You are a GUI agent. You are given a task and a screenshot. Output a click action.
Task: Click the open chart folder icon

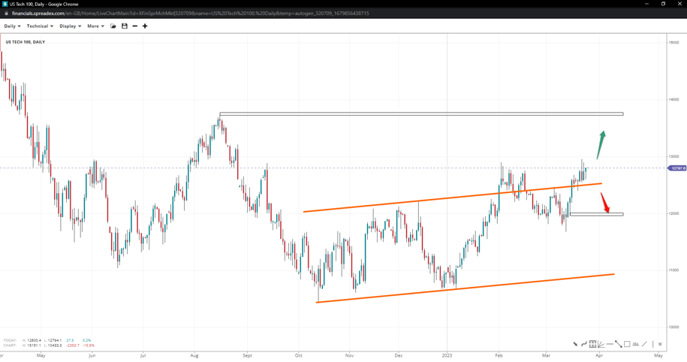113,26
